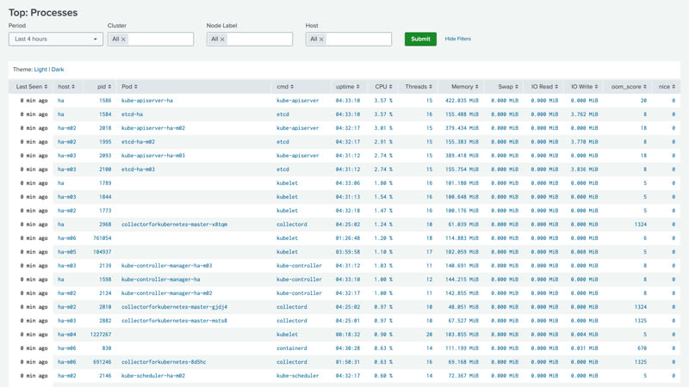The width and height of the screenshot is (689, 387).
Task: Sort table by Pod column
Action: pos(130,87)
